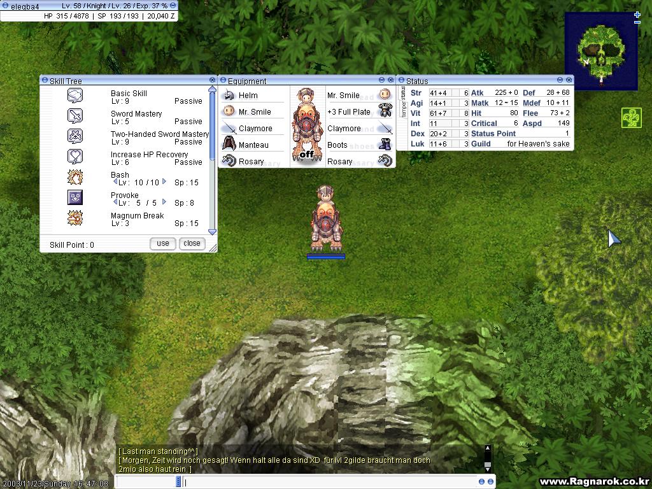Select the Basic Skill icon

pyautogui.click(x=75, y=96)
